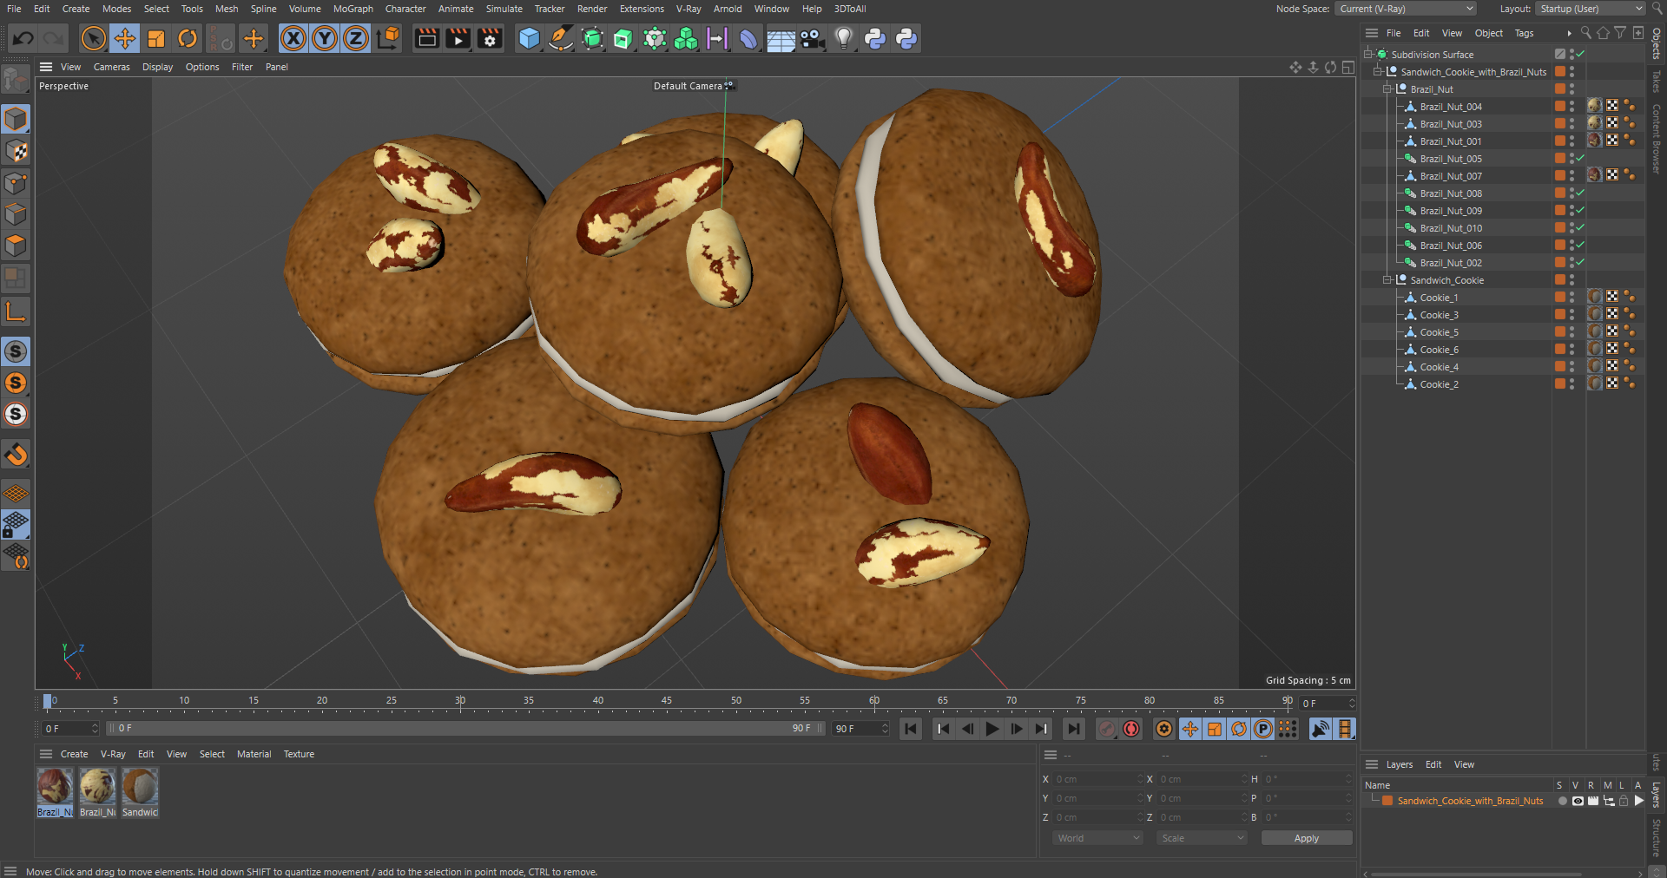Open the Layout dropdown
This screenshot has width=1667, height=878.
pyautogui.click(x=1590, y=9)
